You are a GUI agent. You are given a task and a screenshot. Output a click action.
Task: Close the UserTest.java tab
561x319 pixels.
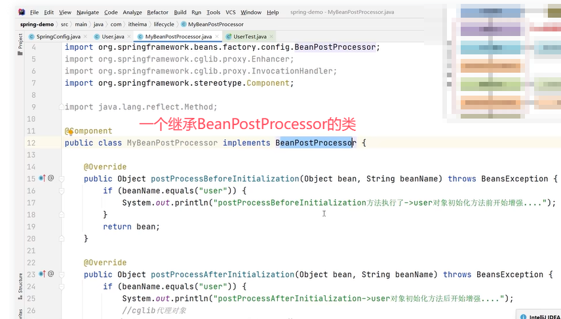(x=271, y=37)
